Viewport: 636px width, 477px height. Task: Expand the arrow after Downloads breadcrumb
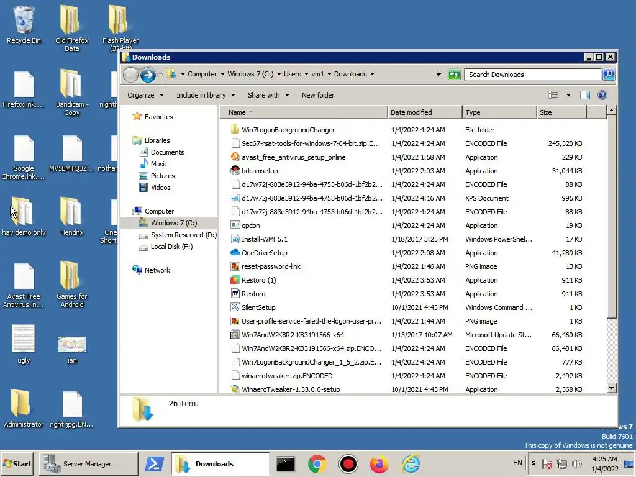372,75
